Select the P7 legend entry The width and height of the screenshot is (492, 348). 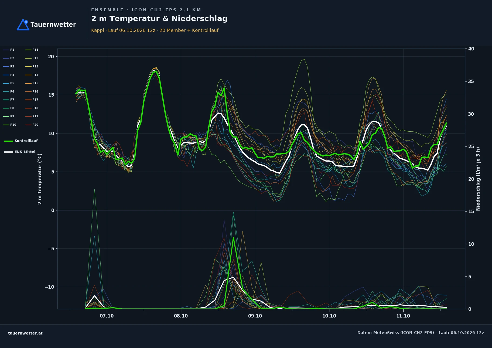[x=9, y=100]
